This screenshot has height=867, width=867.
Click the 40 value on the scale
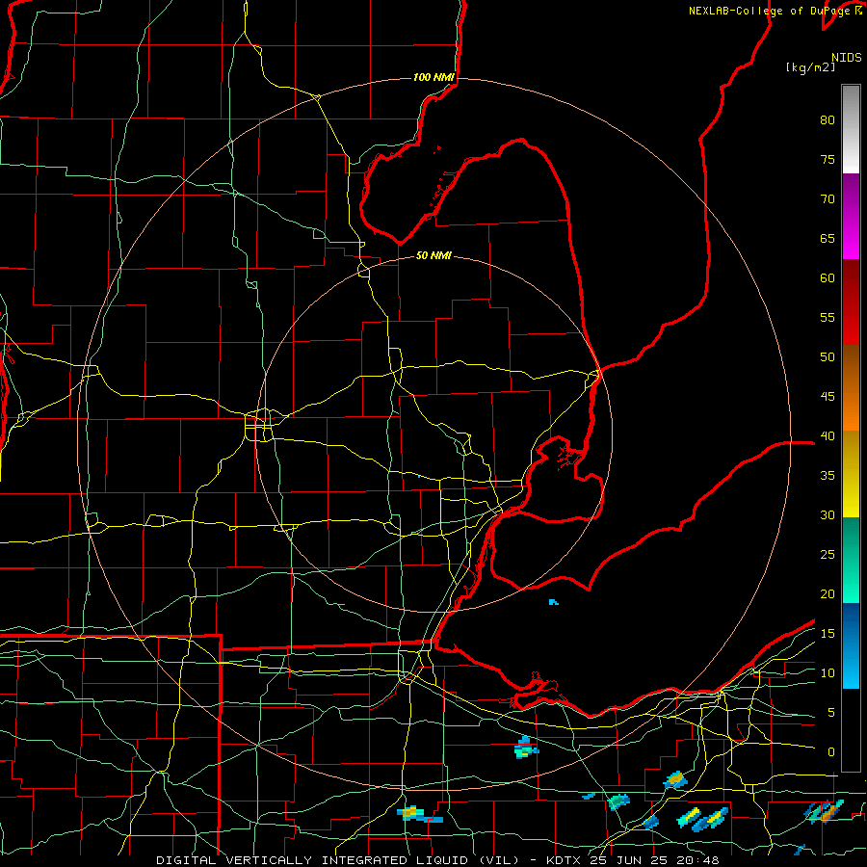point(828,436)
